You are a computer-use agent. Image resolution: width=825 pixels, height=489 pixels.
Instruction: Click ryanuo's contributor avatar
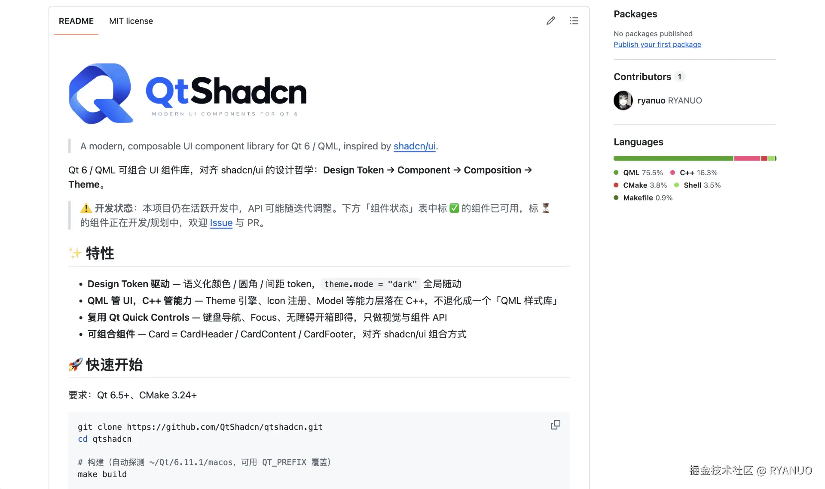point(623,100)
